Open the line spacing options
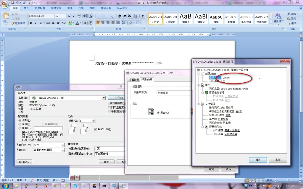 pyautogui.click(x=124, y=23)
